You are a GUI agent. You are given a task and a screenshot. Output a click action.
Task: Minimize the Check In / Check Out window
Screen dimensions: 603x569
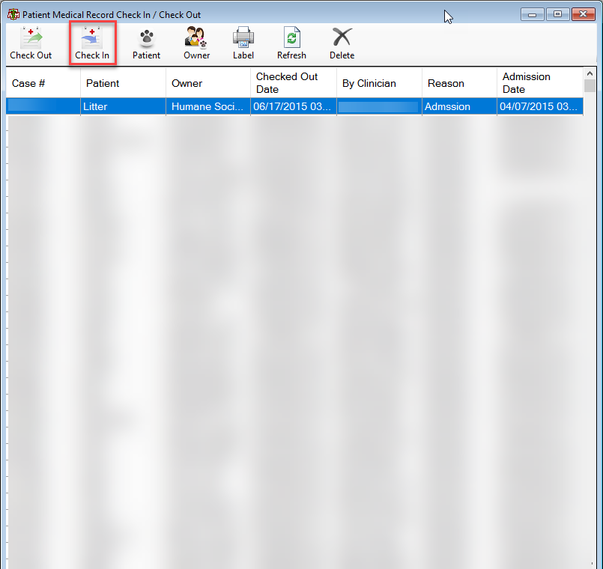click(533, 15)
